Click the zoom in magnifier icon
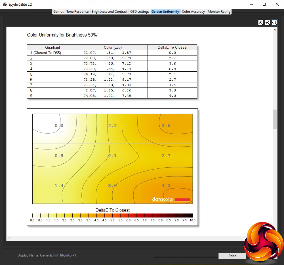Viewport: 284px width, 265px height. click(x=261, y=23)
